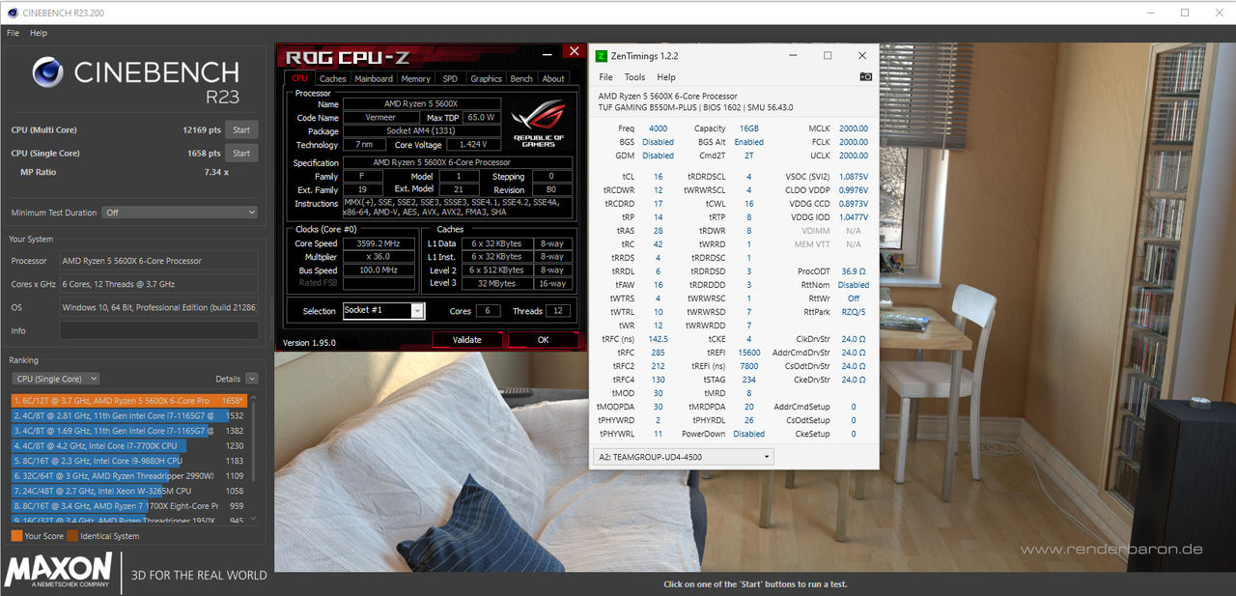This screenshot has height=596, width=1236.
Task: Click the ZenTimings tRFC (ns) value 142.5
Action: click(658, 339)
